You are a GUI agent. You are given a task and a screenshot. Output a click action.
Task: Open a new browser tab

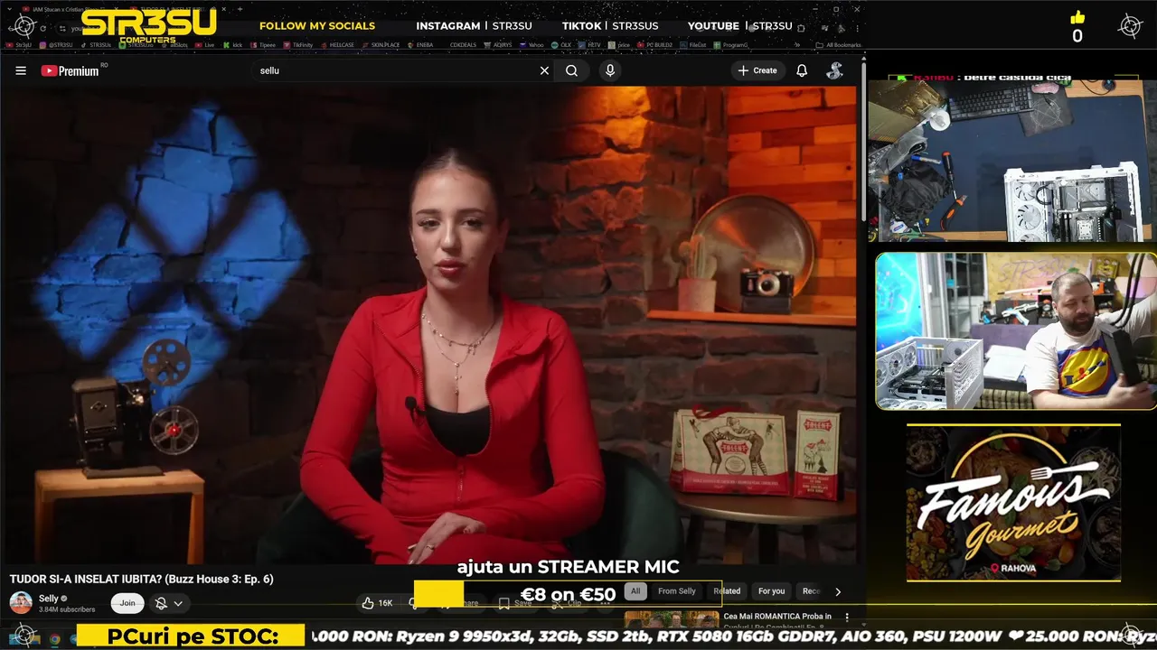[x=240, y=9]
